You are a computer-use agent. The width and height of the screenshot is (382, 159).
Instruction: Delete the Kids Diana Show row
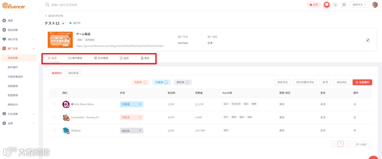click(x=355, y=104)
